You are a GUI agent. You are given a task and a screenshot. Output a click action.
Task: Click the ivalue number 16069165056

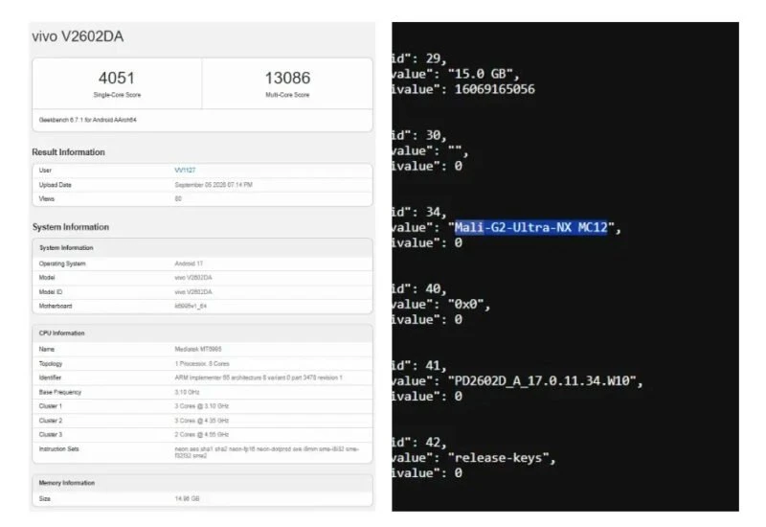(x=494, y=89)
